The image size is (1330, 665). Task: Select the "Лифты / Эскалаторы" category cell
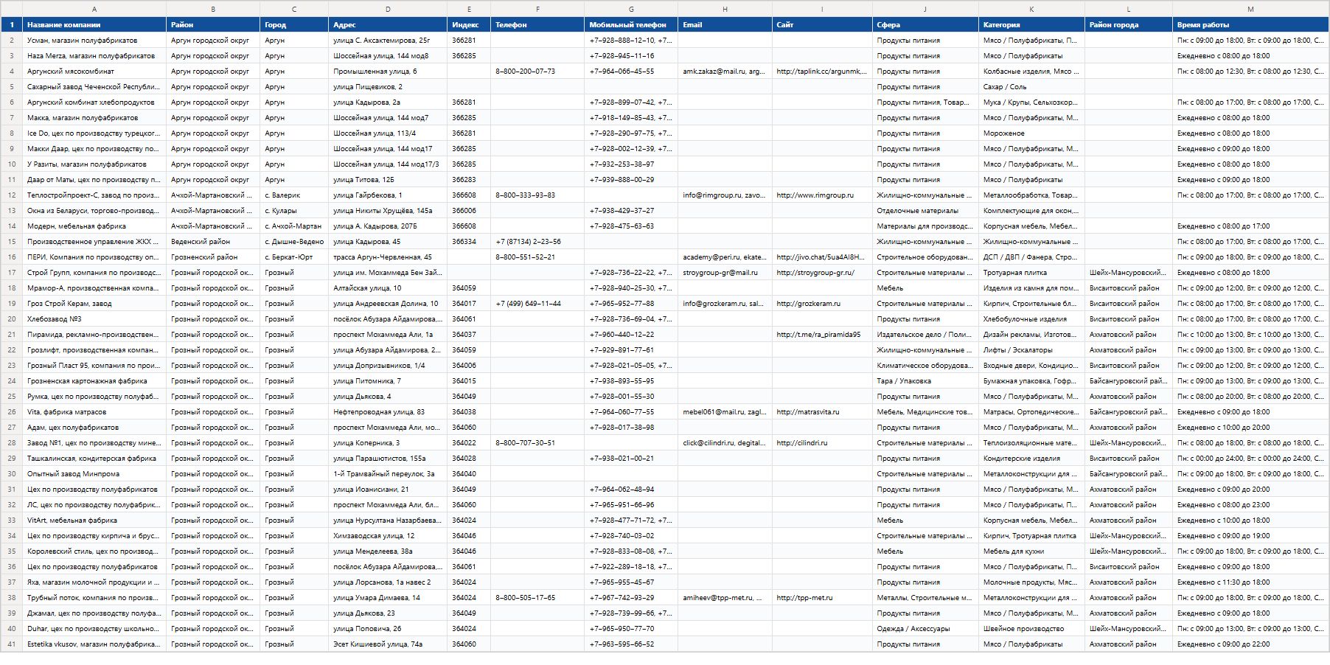pyautogui.click(x=1031, y=350)
